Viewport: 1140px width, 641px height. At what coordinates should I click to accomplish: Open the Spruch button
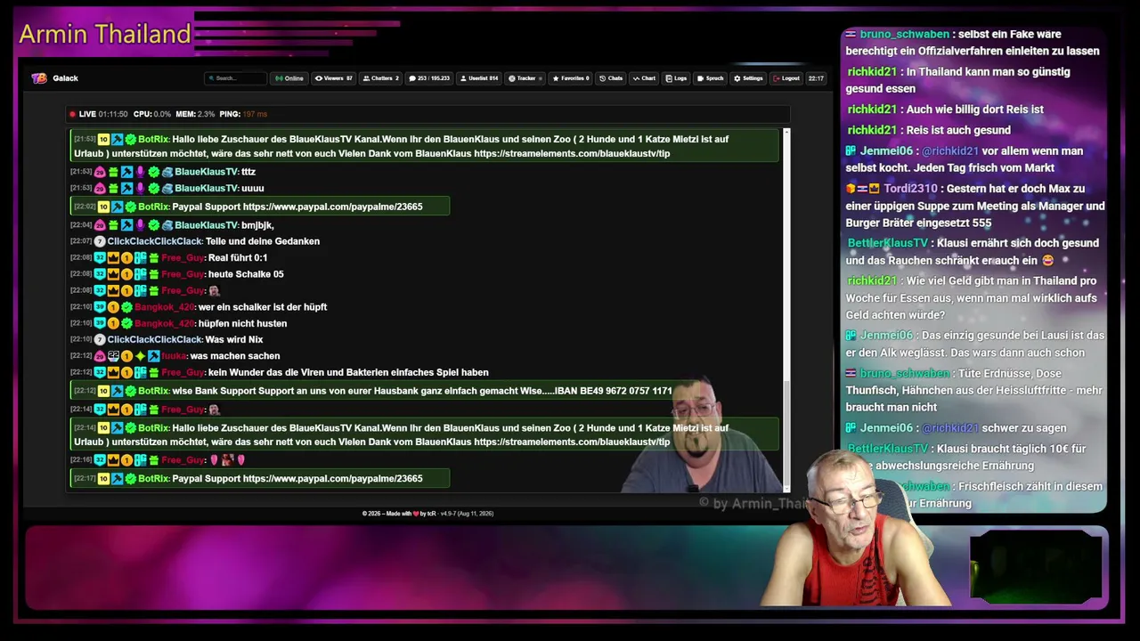711,78
